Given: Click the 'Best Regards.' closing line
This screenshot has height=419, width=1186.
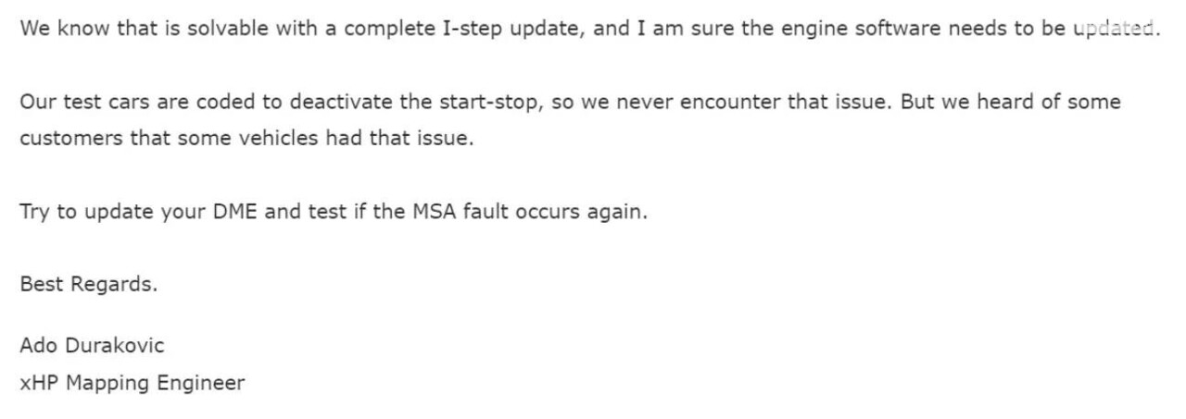Looking at the screenshot, I should [x=89, y=285].
